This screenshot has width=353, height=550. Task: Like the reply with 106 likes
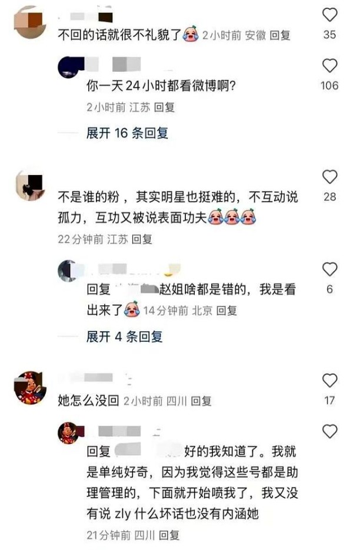point(329,66)
